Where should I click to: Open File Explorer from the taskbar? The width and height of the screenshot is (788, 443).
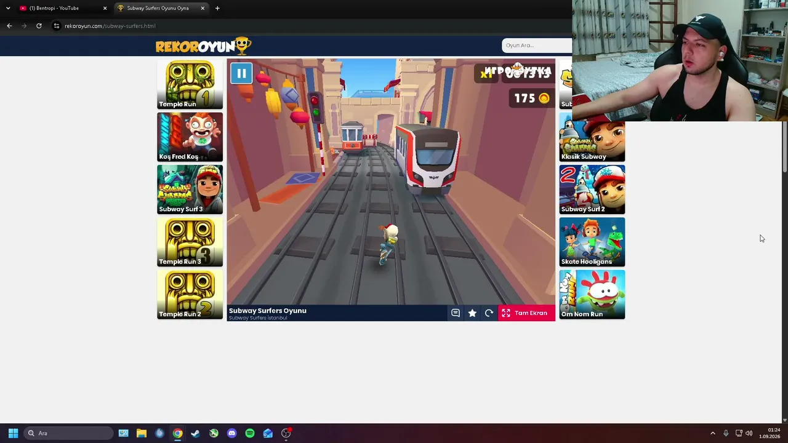[141, 433]
